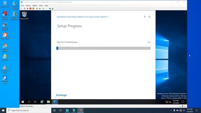Click the host taskbar clock
The image size is (201, 113).
(x=190, y=110)
